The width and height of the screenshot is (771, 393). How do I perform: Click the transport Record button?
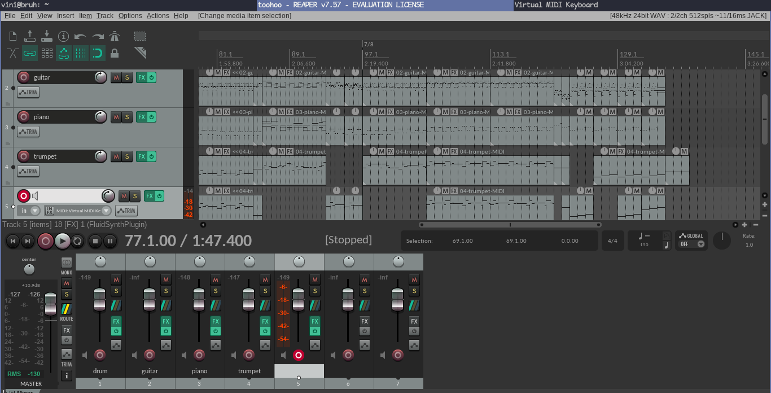46,241
